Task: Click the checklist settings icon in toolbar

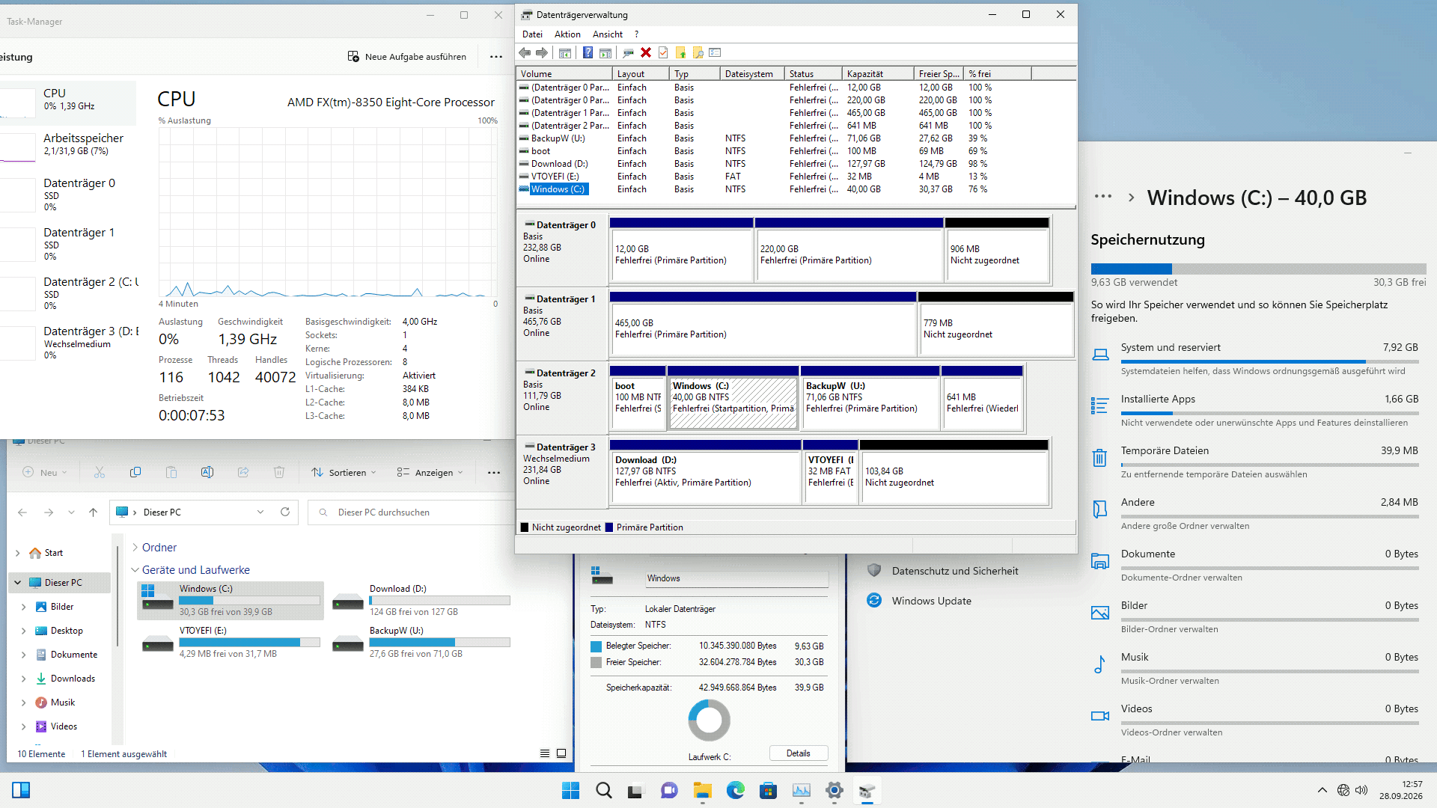Action: [715, 53]
